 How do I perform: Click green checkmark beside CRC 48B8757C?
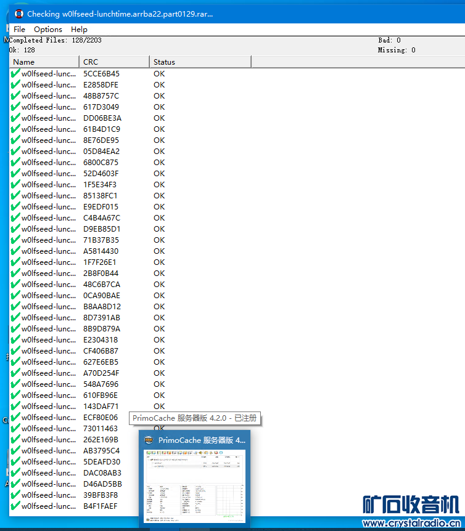click(x=15, y=96)
